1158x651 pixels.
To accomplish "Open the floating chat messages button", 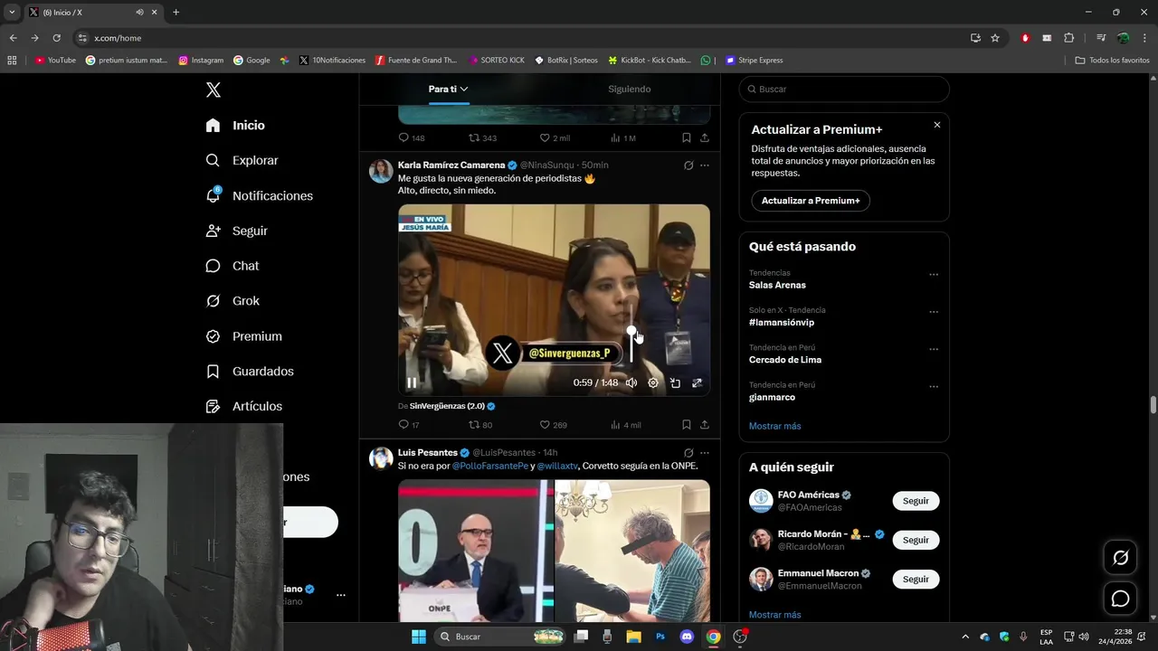I will [x=1120, y=599].
